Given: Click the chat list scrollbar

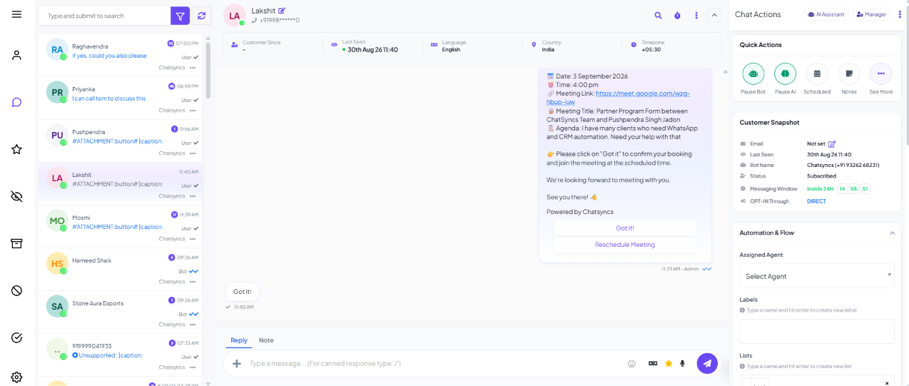Looking at the screenshot, I should (208, 70).
